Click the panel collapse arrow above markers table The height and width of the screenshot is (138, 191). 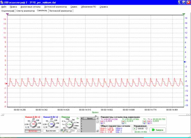(96, 116)
